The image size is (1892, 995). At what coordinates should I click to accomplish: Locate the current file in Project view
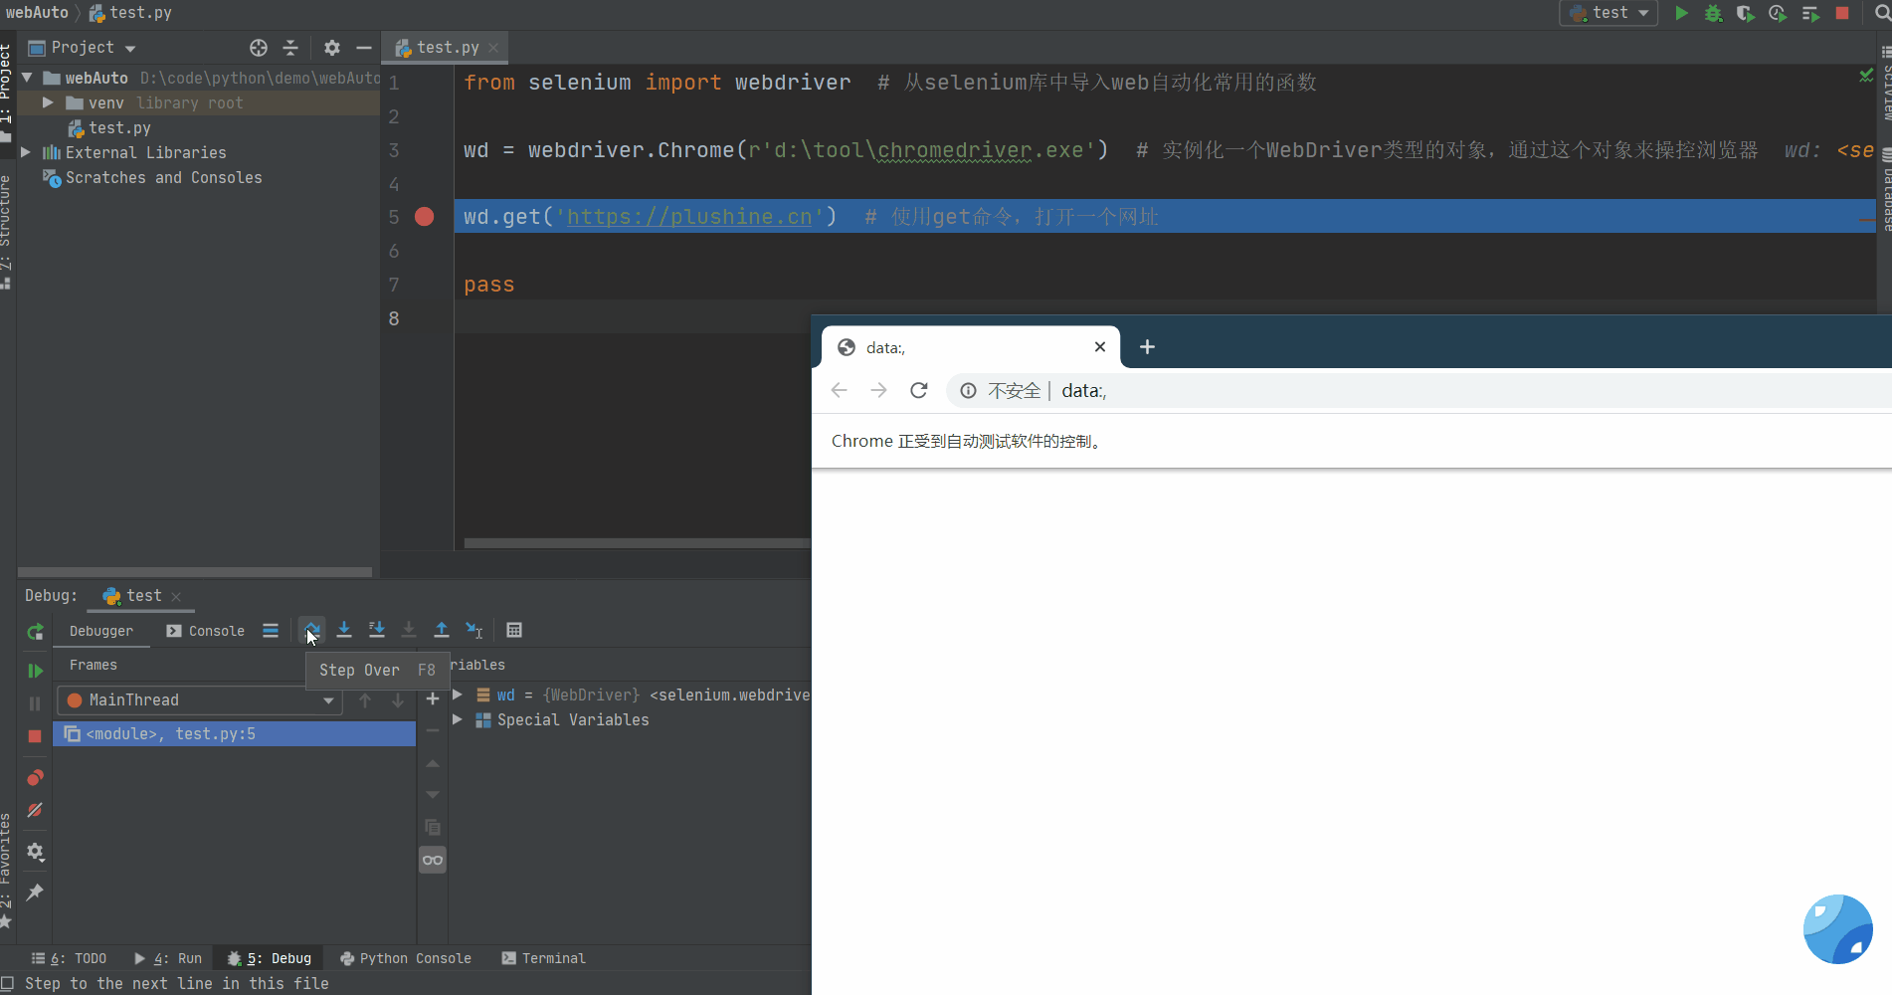click(259, 48)
